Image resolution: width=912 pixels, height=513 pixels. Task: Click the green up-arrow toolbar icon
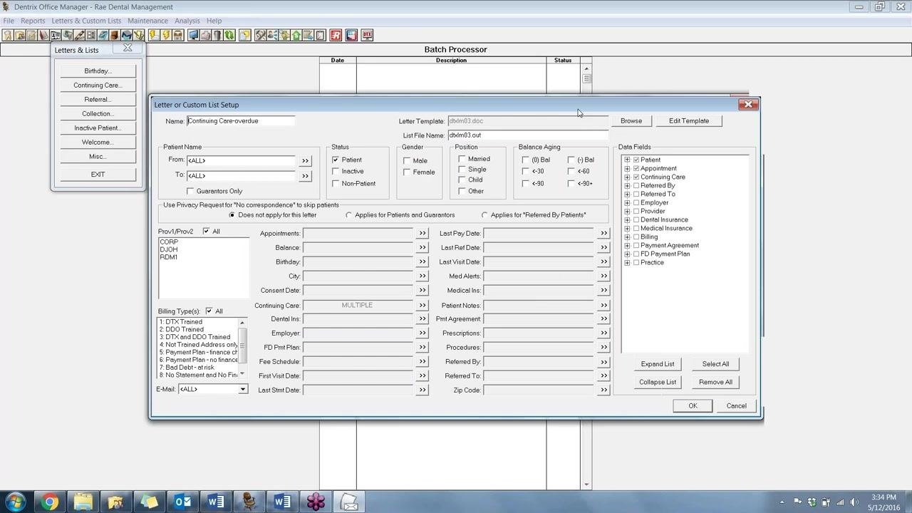coord(296,35)
